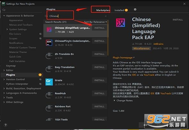189x130 pixels.
Task: Open Quick Lists settings page
Action: click(15, 57)
